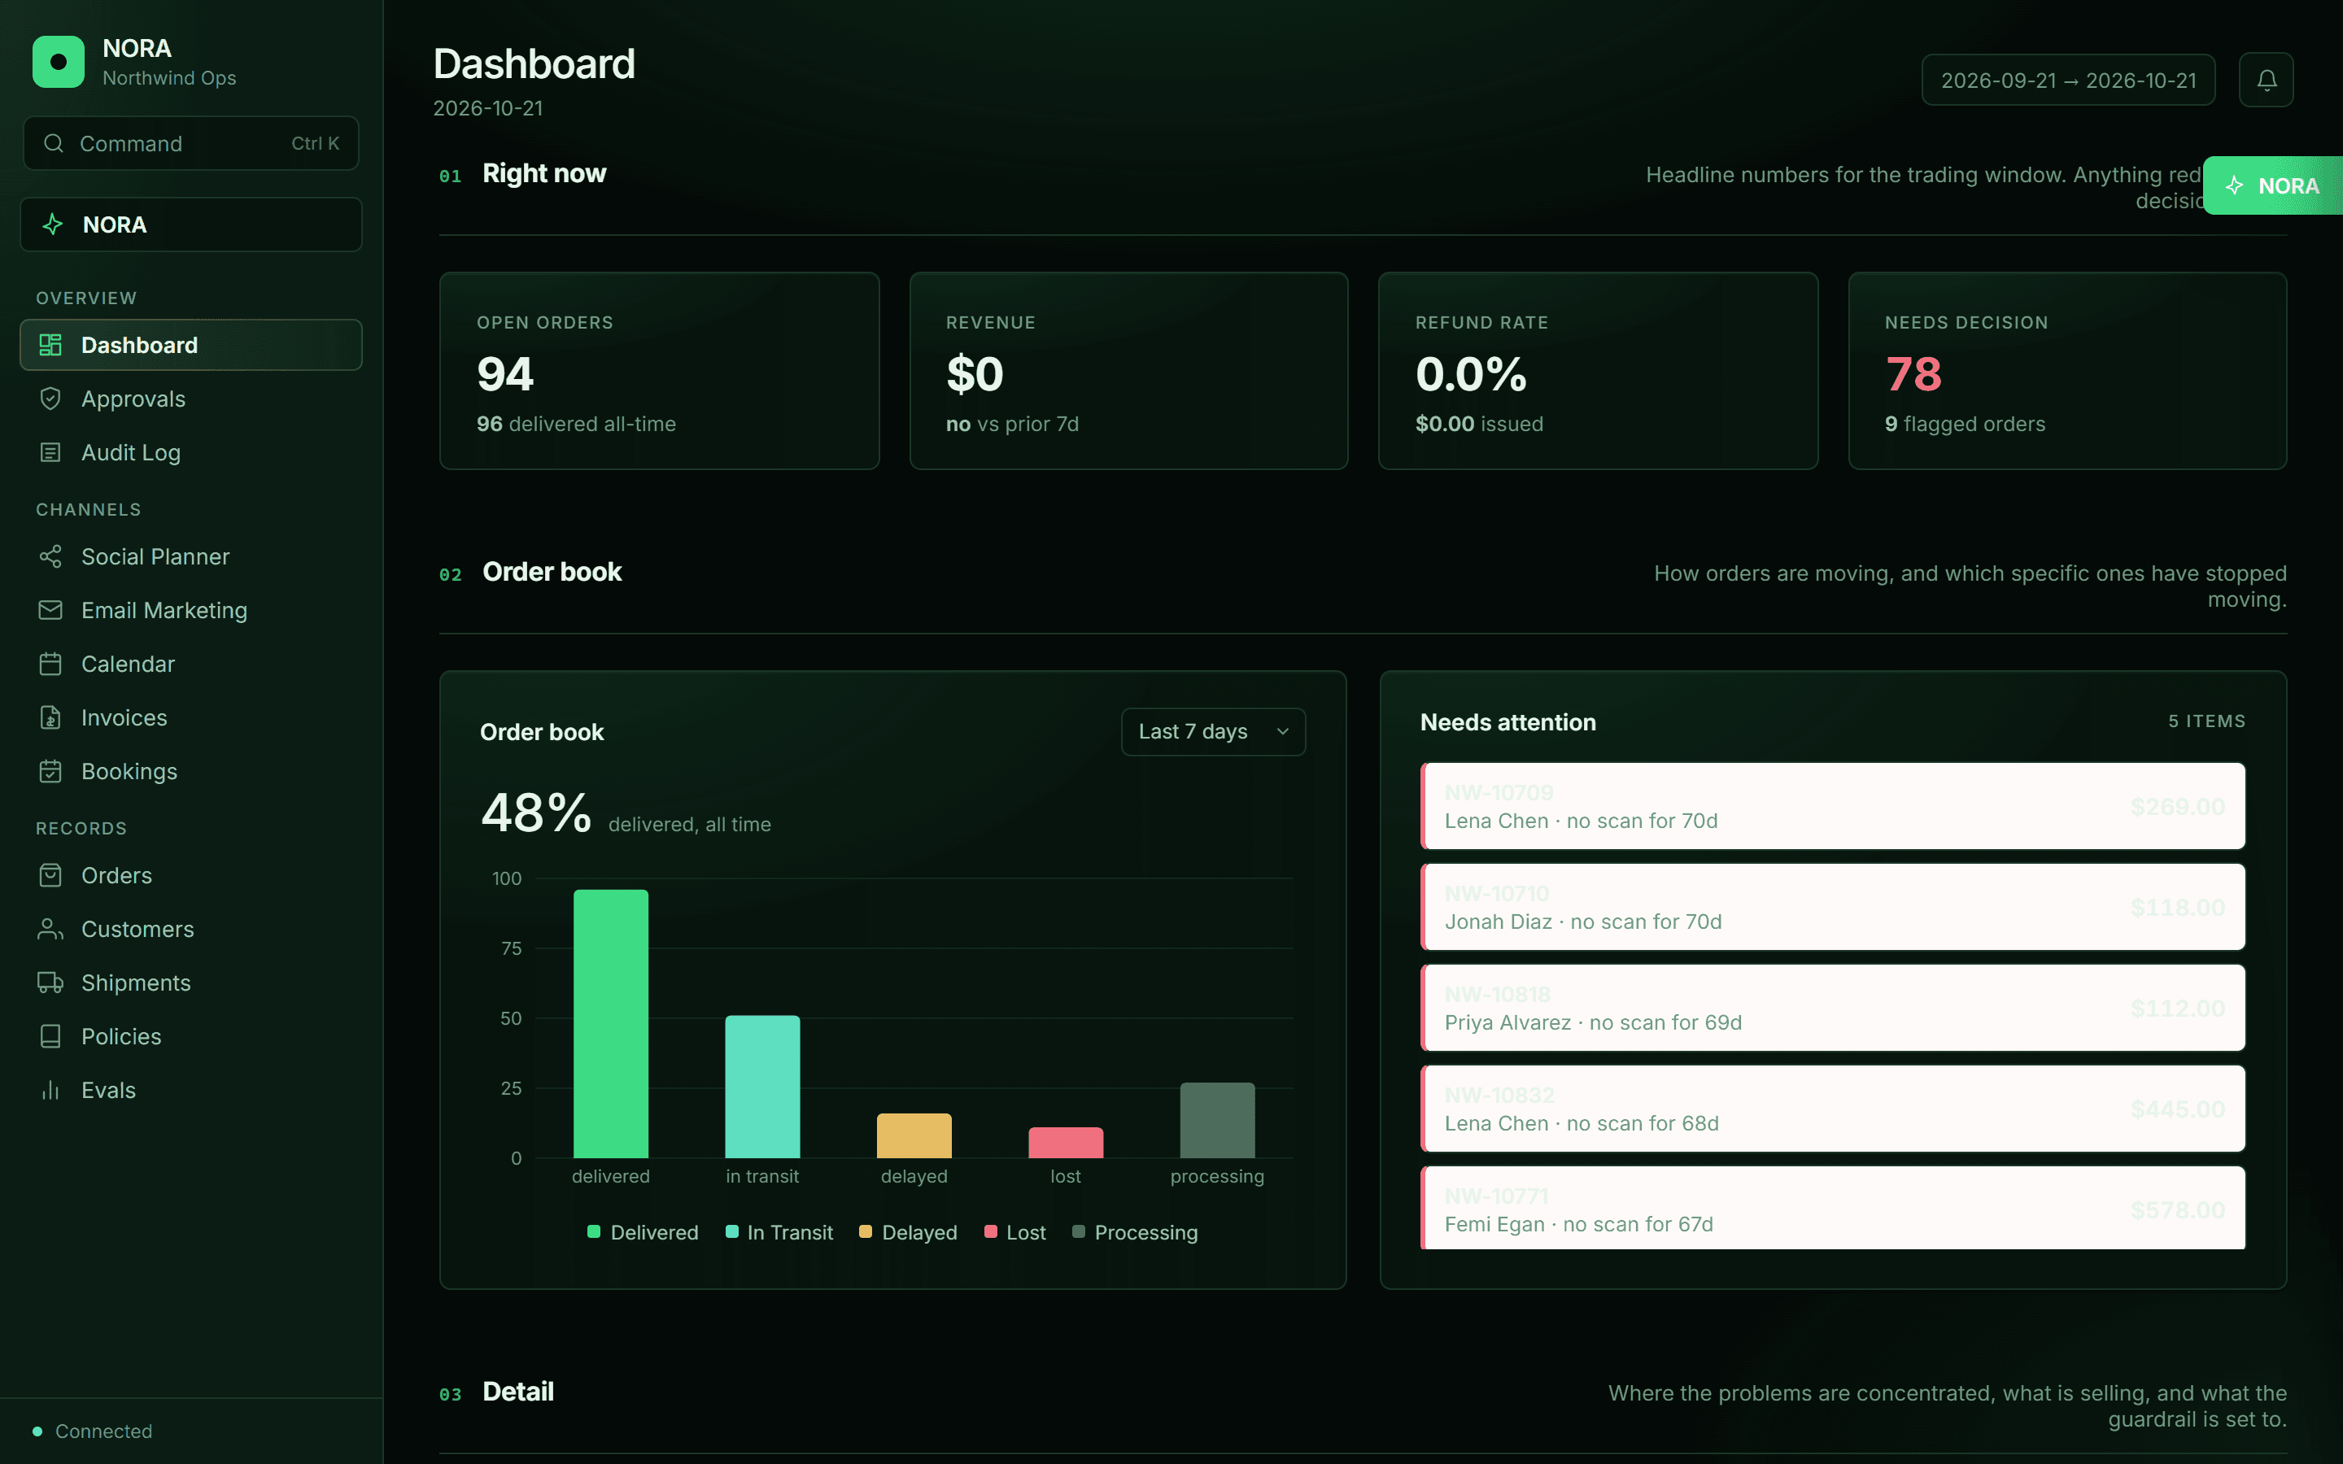Viewport: 2343px width, 1464px height.
Task: Click the Approvals shield icon
Action: 50,399
